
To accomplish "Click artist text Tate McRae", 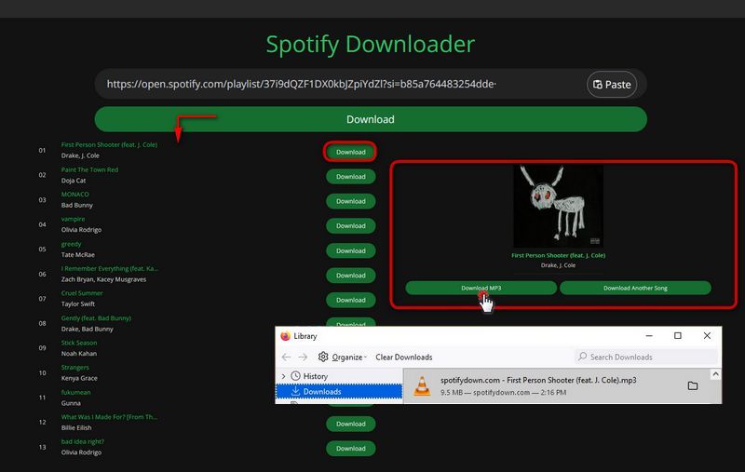I will click(78, 254).
